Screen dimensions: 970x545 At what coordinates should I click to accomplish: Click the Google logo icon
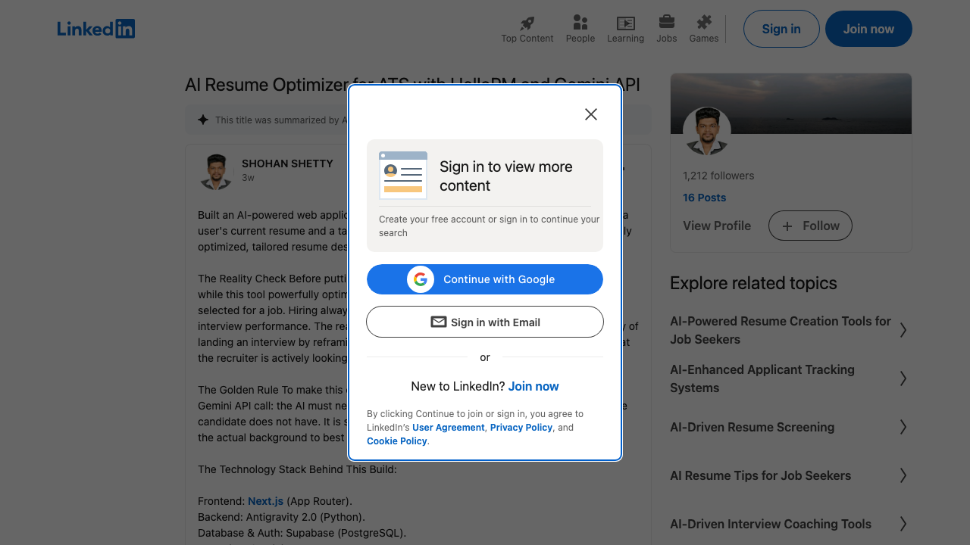[421, 279]
